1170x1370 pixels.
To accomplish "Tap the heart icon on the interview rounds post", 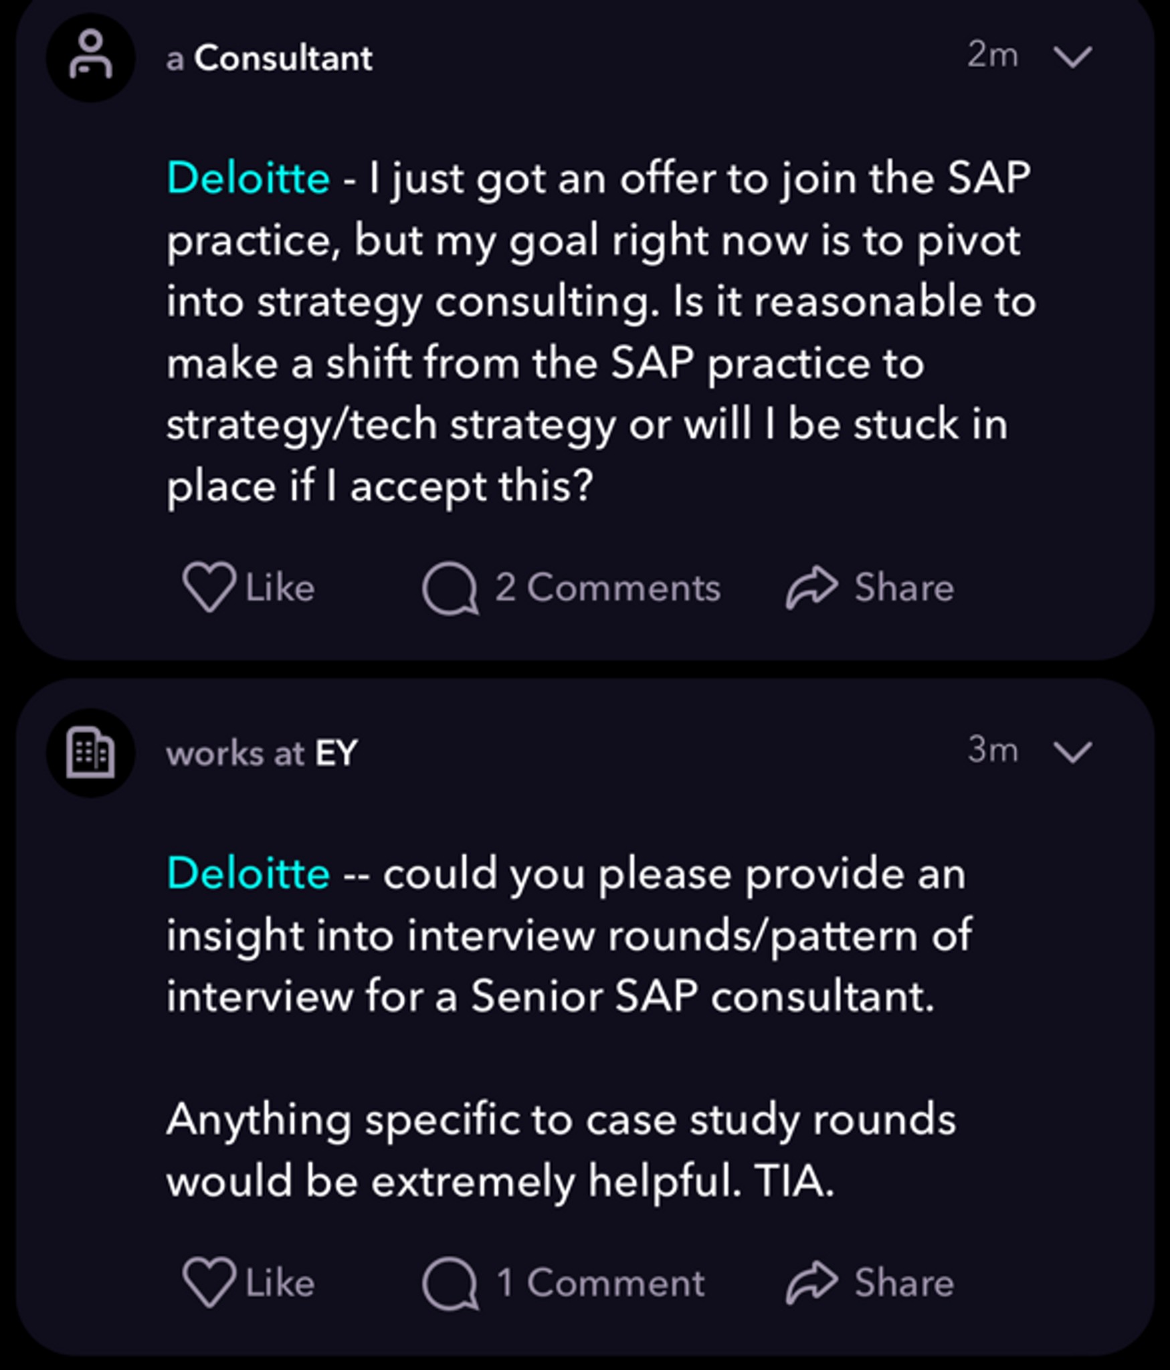I will (209, 1282).
